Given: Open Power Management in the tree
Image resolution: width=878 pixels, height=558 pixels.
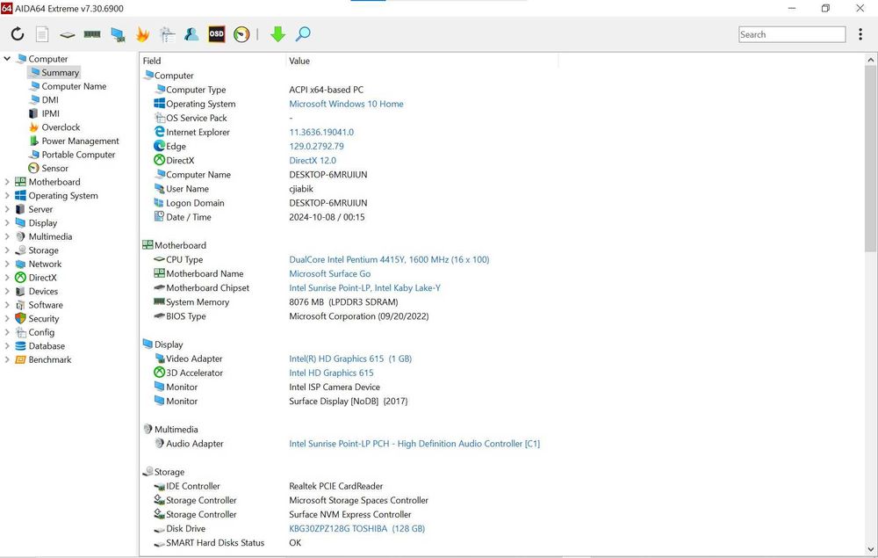Looking at the screenshot, I should [x=74, y=141].
